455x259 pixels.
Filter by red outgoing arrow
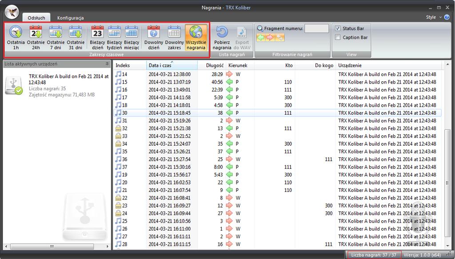tap(270, 37)
